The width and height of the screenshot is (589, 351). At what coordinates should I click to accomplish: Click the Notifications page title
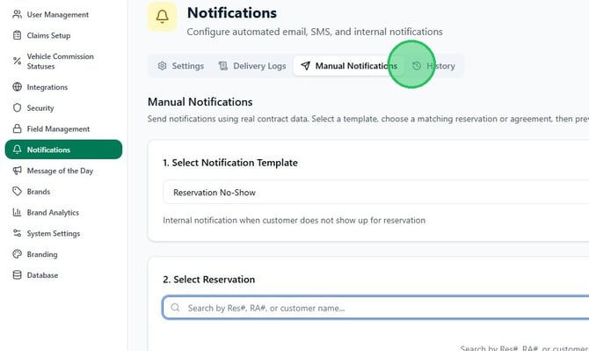pyautogui.click(x=232, y=13)
